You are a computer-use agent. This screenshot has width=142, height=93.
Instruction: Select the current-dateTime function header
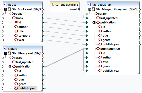click(x=65, y=4)
